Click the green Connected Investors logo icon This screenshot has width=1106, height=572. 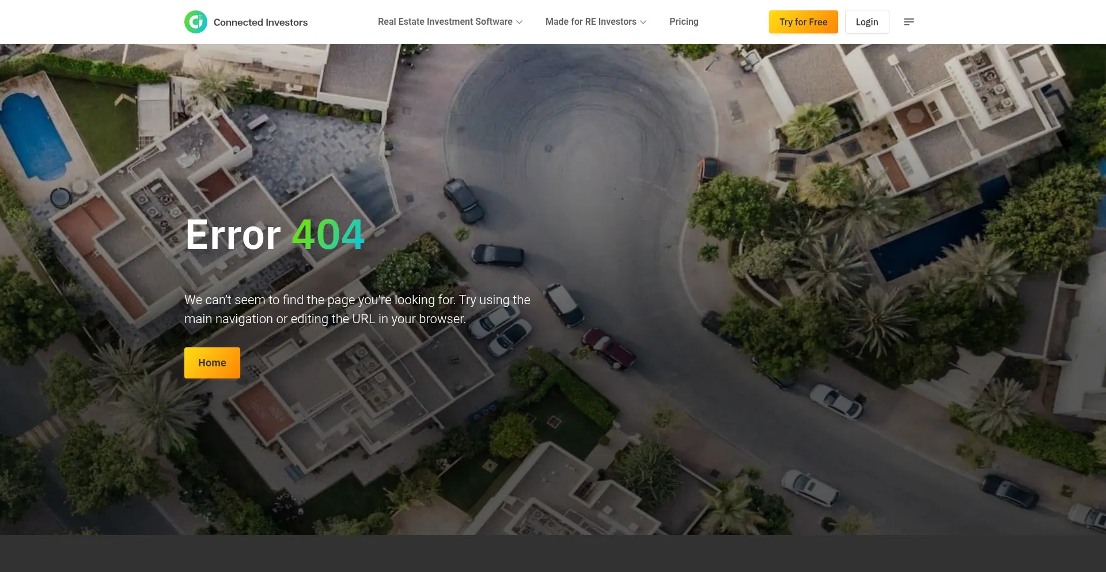pyautogui.click(x=196, y=22)
